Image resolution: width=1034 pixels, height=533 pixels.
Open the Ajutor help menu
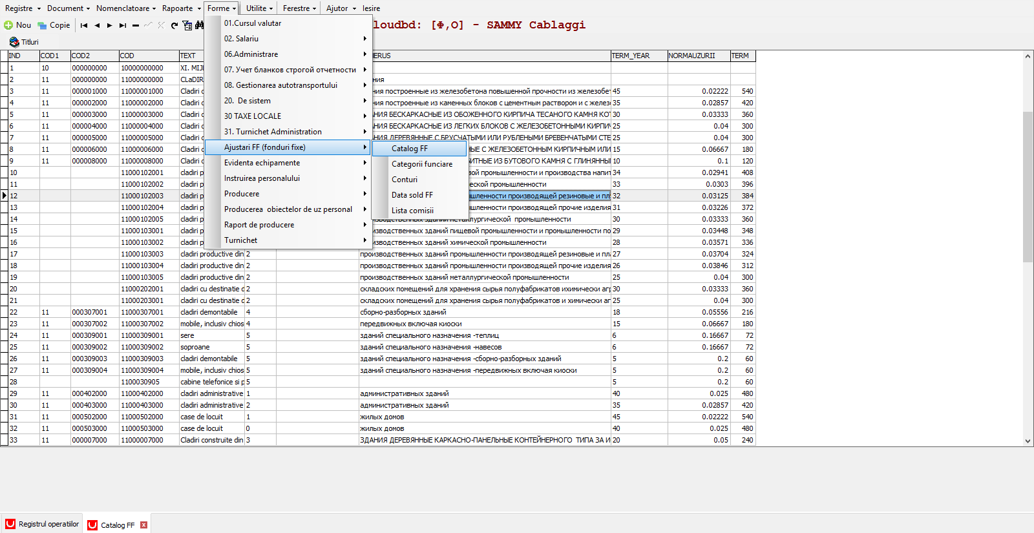[341, 8]
